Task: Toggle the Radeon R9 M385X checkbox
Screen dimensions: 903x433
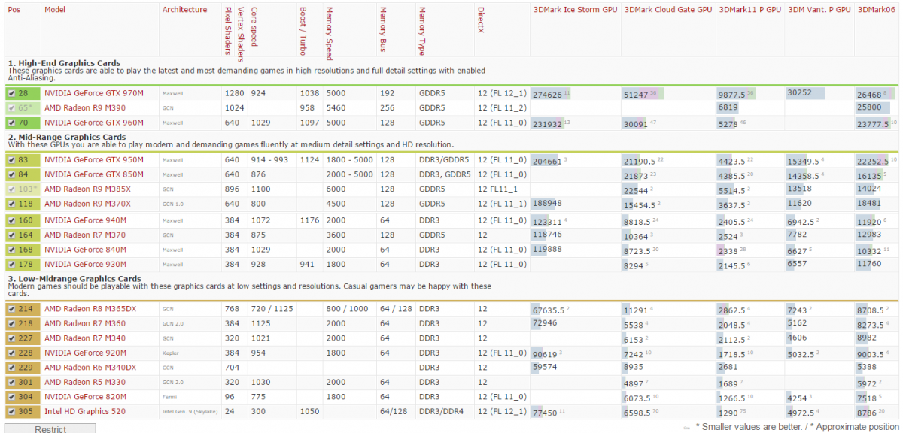Action: point(11,189)
